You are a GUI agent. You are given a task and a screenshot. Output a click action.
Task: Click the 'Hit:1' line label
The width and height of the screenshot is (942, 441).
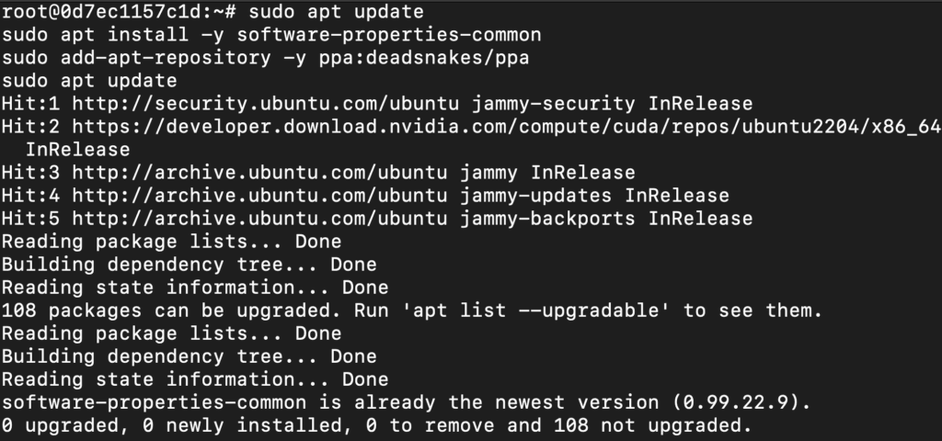coord(30,104)
